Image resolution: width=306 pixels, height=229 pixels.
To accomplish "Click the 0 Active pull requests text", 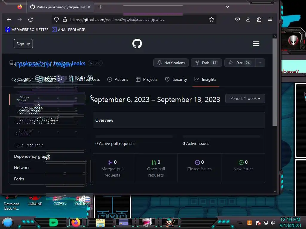I will click(x=115, y=143).
